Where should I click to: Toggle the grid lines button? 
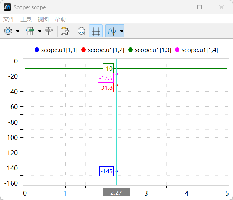96,31
